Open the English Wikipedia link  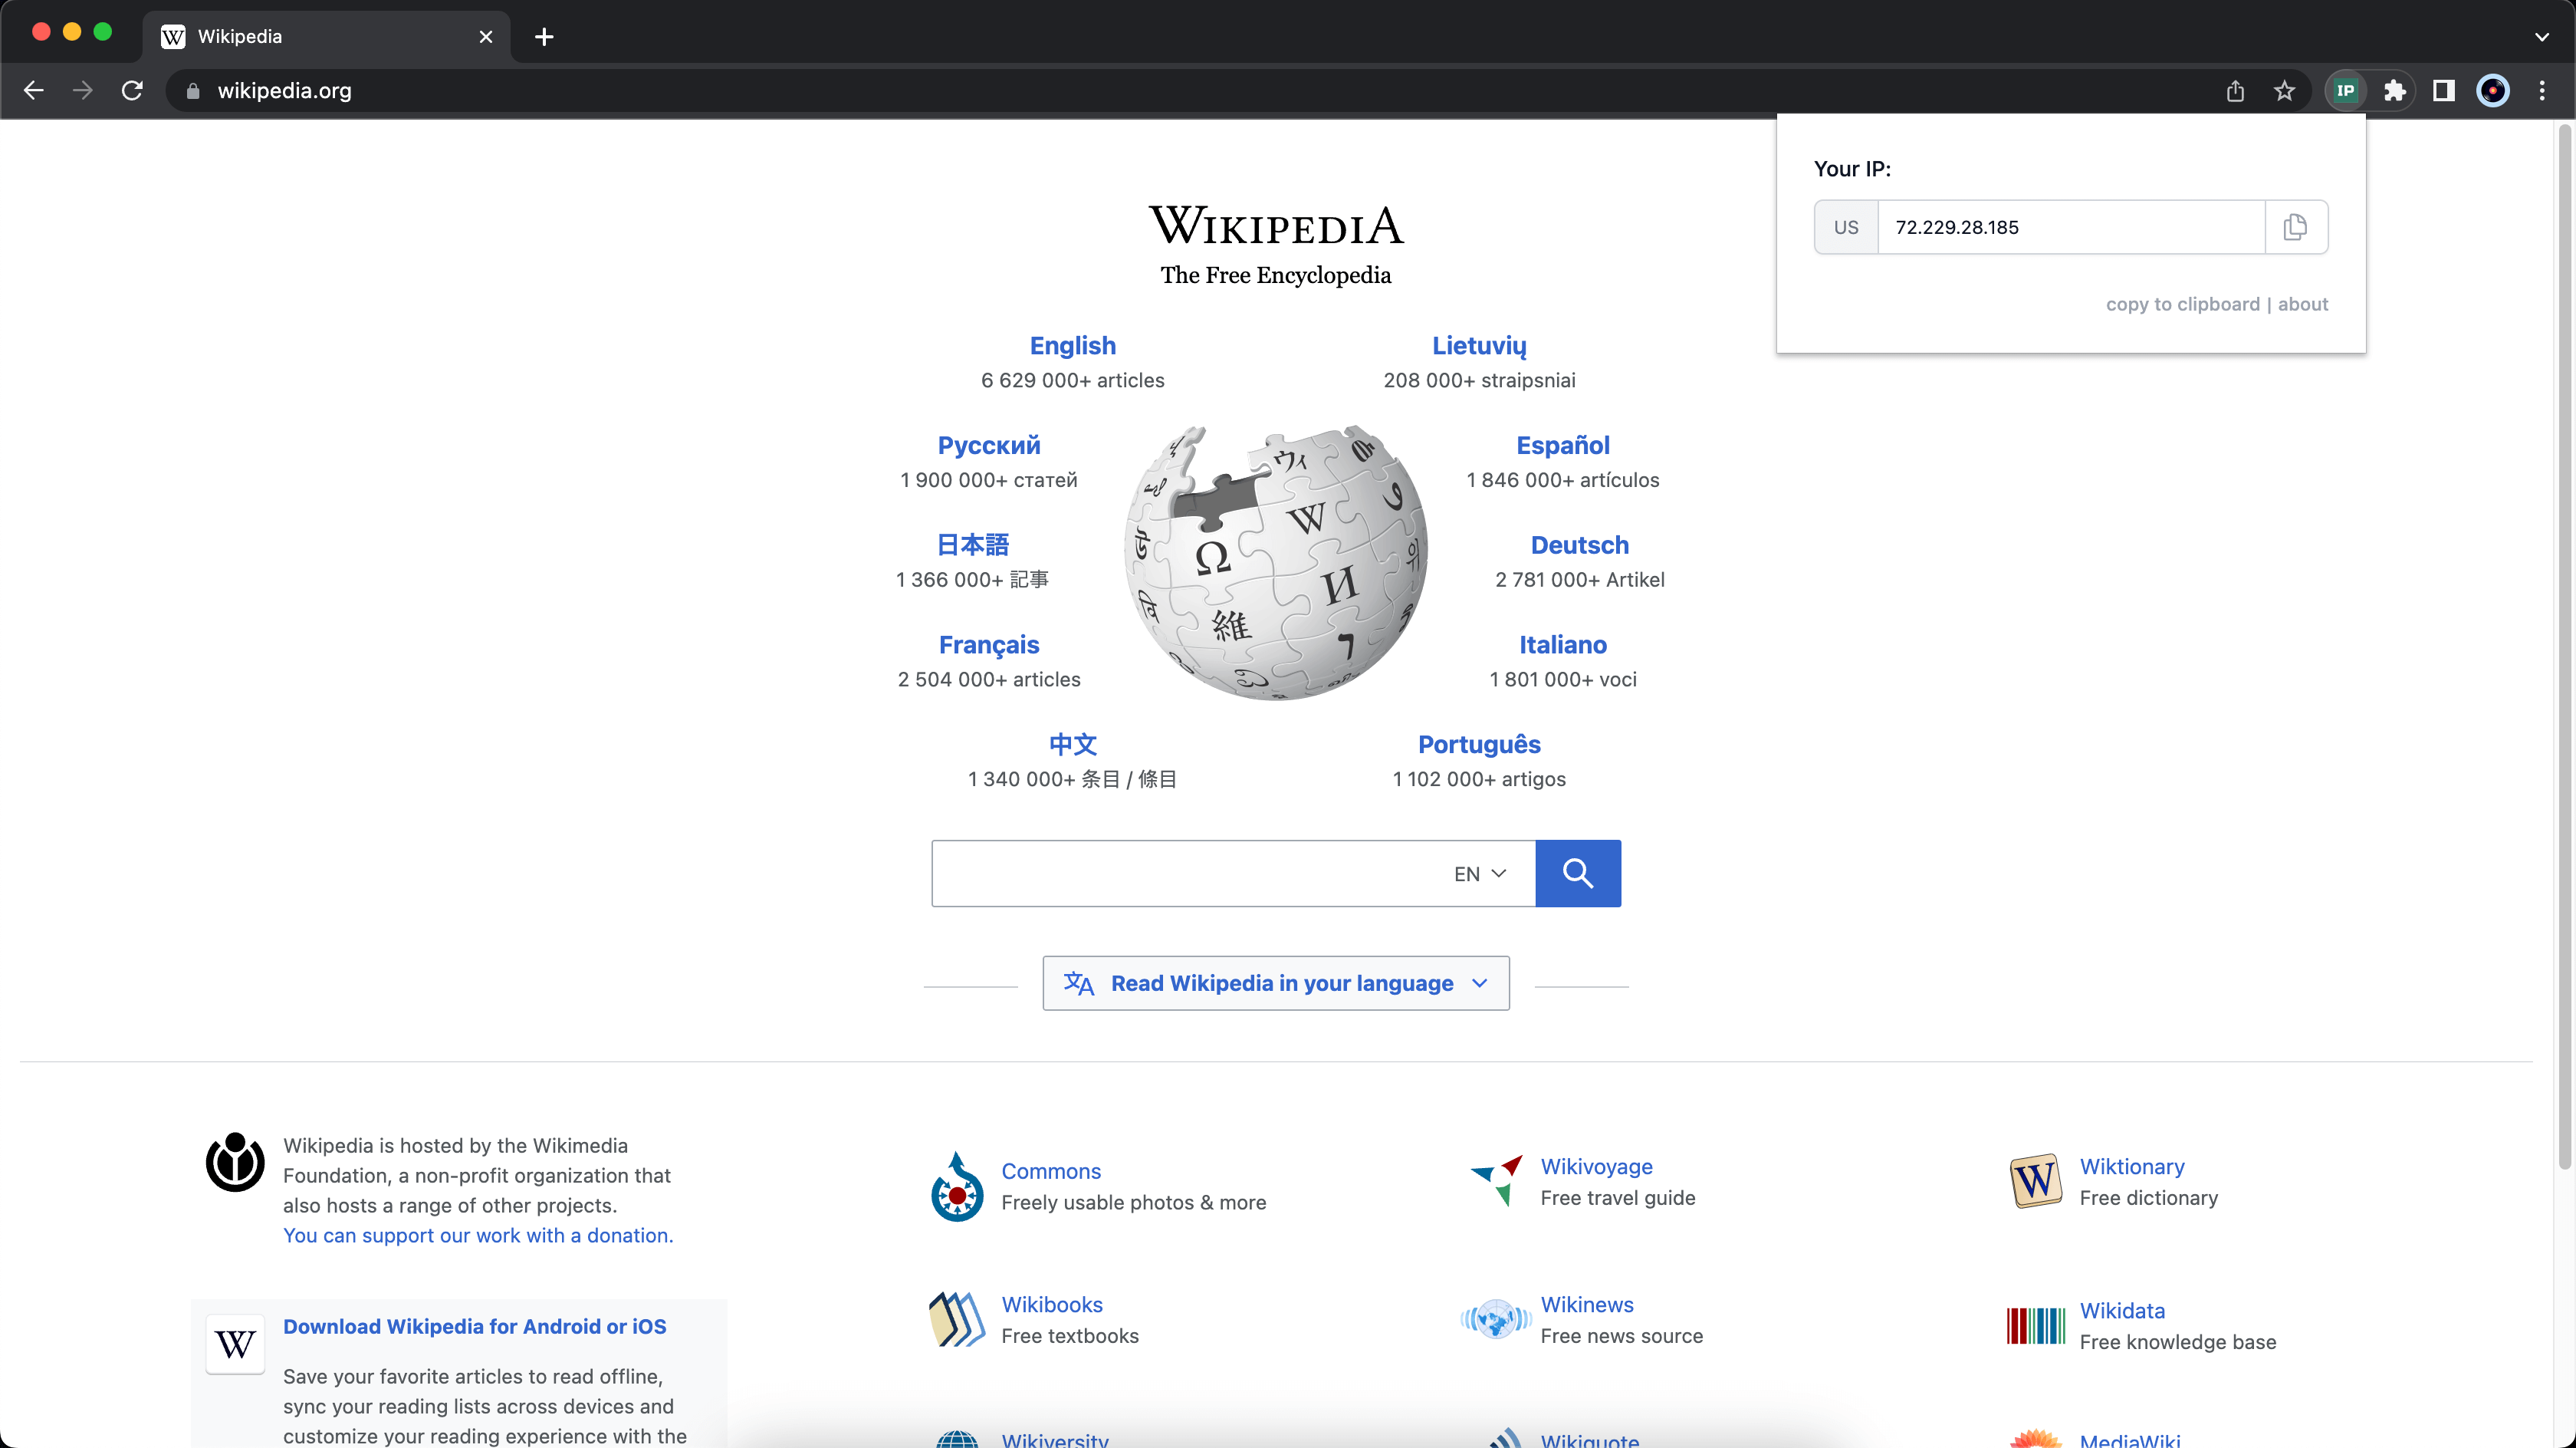pyautogui.click(x=1072, y=345)
